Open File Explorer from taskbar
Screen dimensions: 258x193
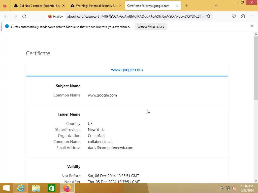36,188
